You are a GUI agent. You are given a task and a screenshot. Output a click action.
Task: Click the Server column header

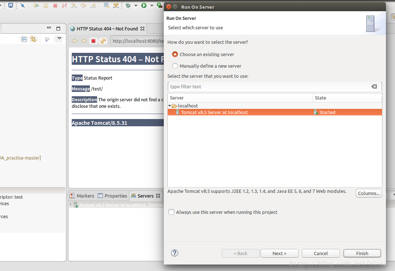click(240, 98)
